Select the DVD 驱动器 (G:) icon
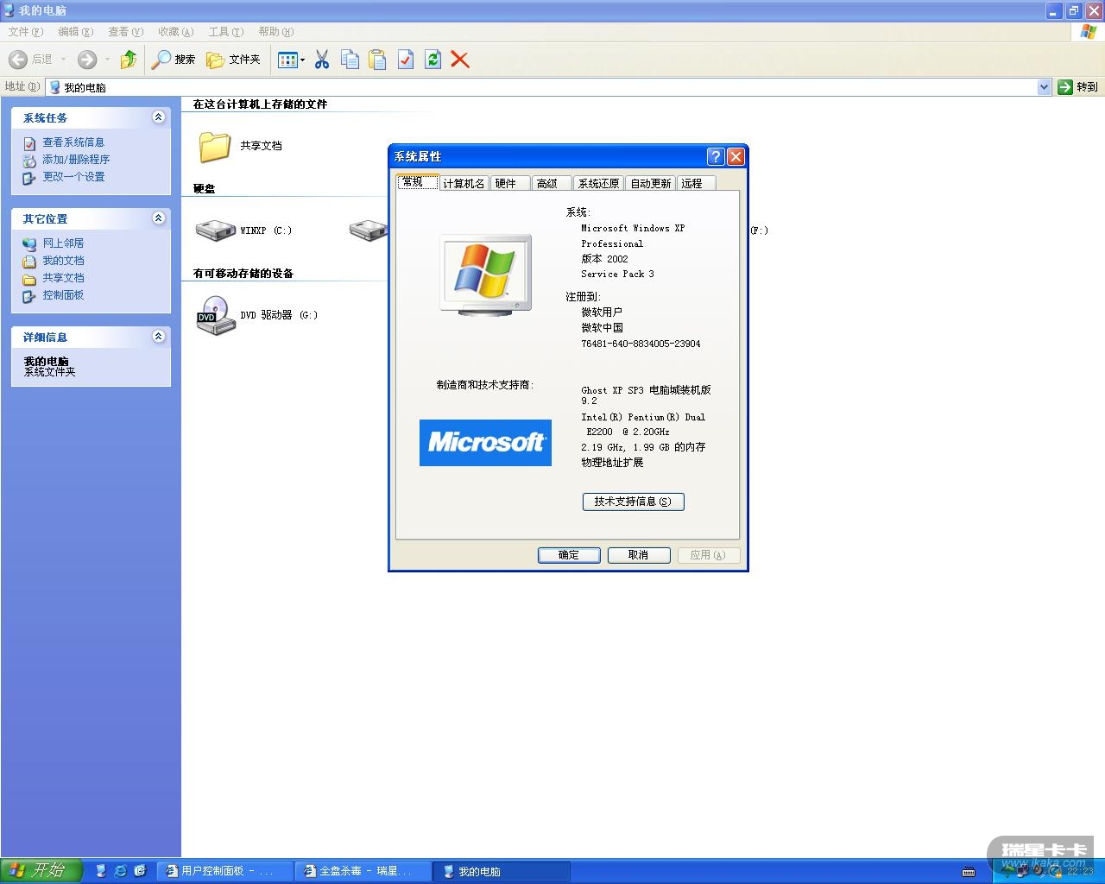This screenshot has width=1105, height=884. coord(216,315)
